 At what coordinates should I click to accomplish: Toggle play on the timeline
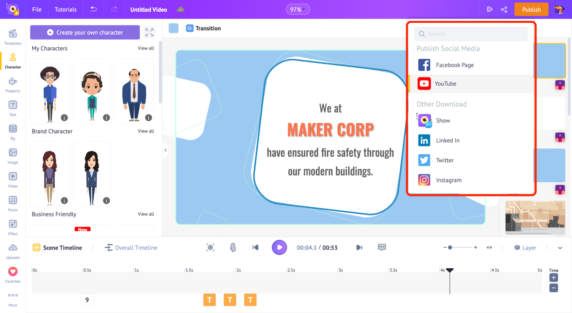279,248
